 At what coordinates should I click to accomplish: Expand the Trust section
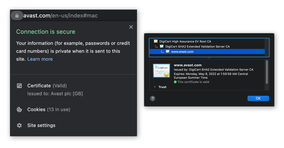coord(154,87)
